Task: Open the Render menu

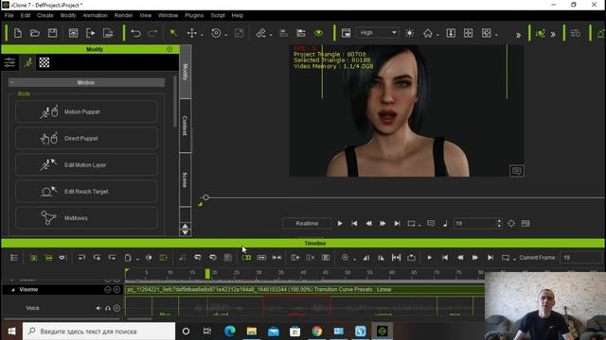Action: [x=123, y=15]
